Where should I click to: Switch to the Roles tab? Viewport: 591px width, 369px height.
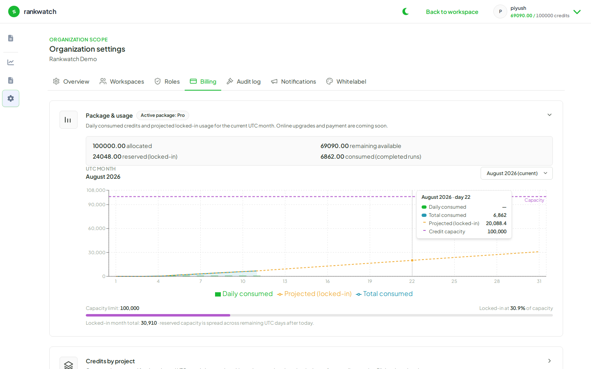(167, 82)
